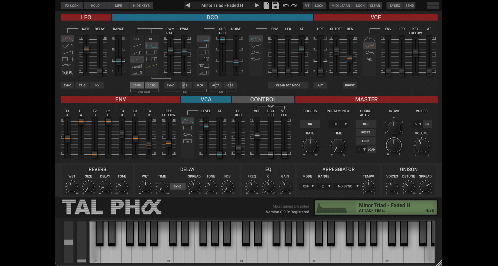Click the undo arrow icon

pyautogui.click(x=286, y=5)
